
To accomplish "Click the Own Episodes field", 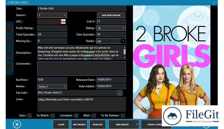I will [111, 35].
